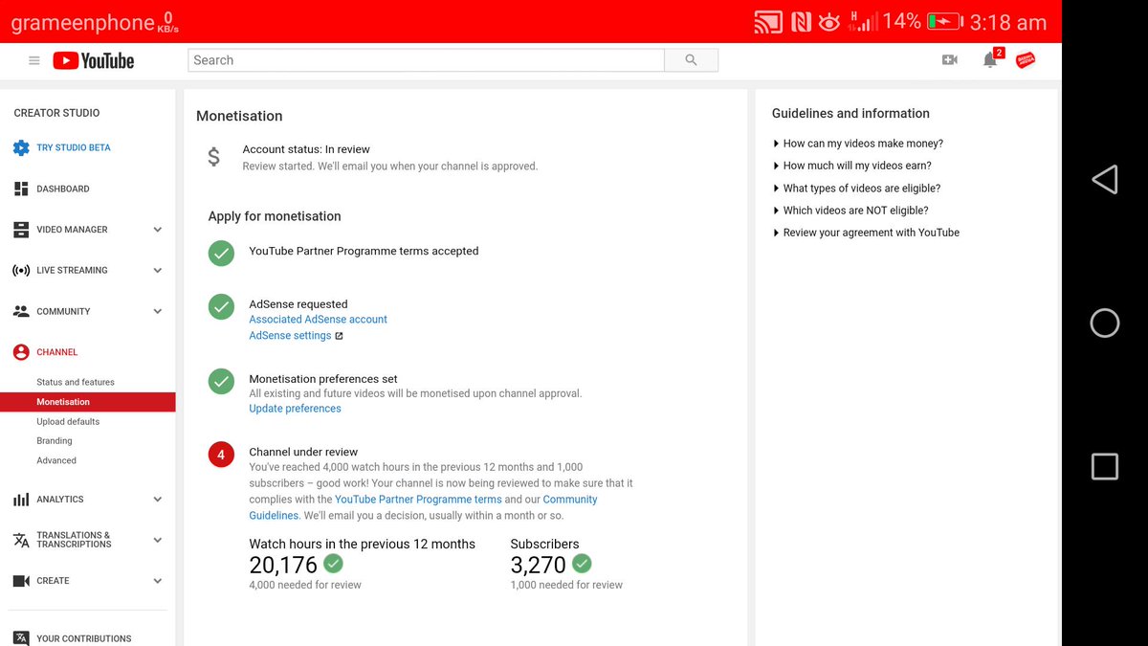
Task: Open the AdSense settings link
Action: (x=290, y=336)
